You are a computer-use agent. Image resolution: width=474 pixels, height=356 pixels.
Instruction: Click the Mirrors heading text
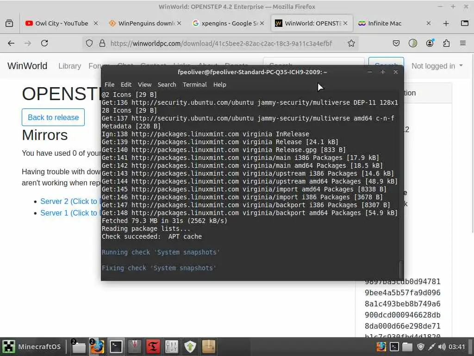pyautogui.click(x=45, y=135)
